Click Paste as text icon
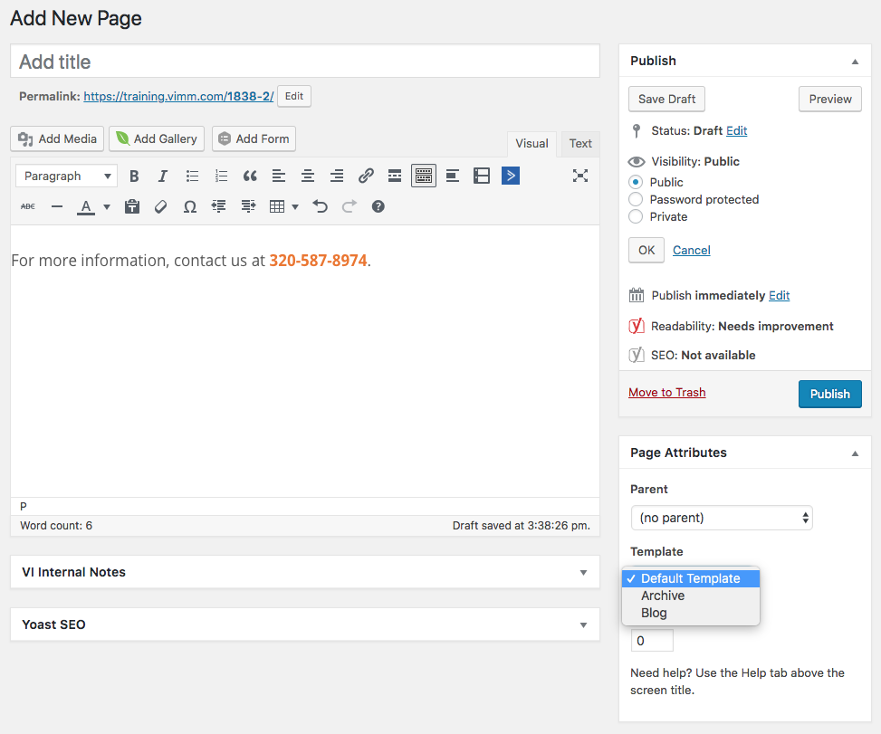This screenshot has height=734, width=881. (132, 206)
